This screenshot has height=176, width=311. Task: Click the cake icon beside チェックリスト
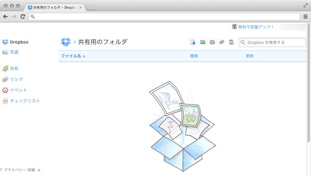pyautogui.click(x=5, y=101)
